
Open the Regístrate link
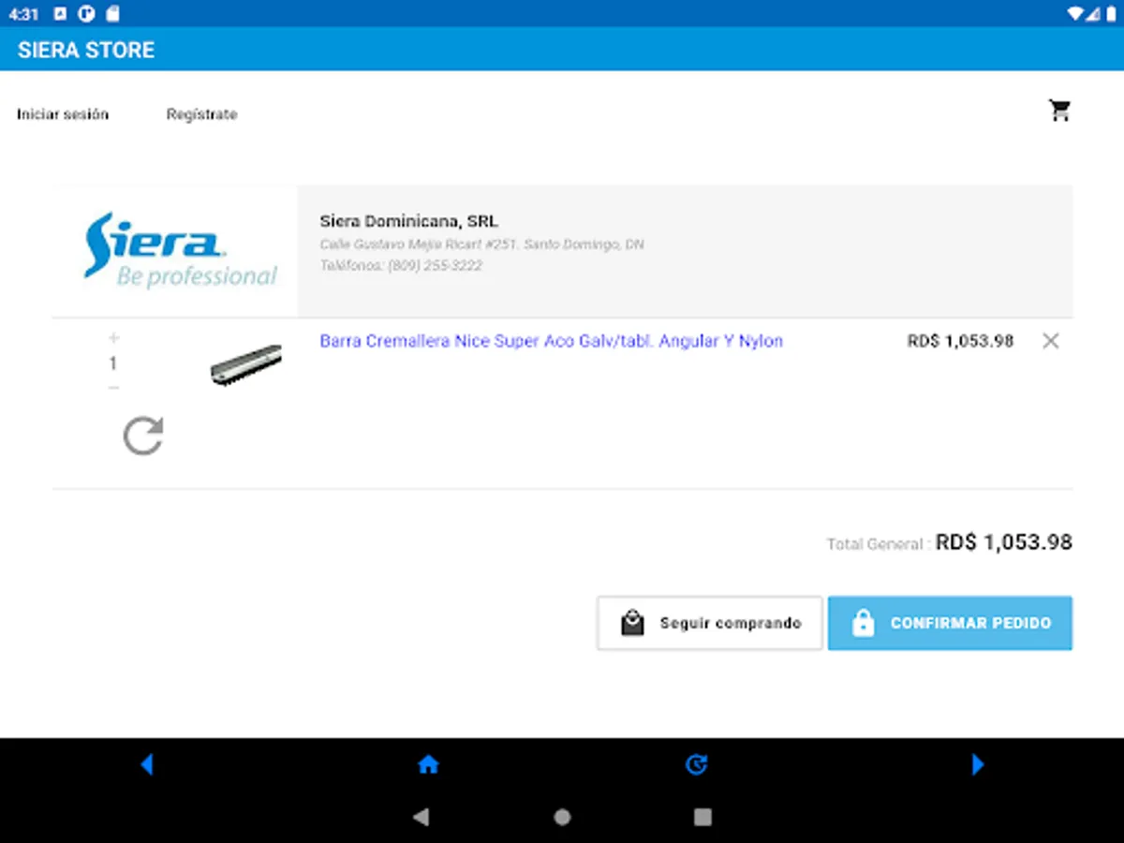(x=201, y=114)
